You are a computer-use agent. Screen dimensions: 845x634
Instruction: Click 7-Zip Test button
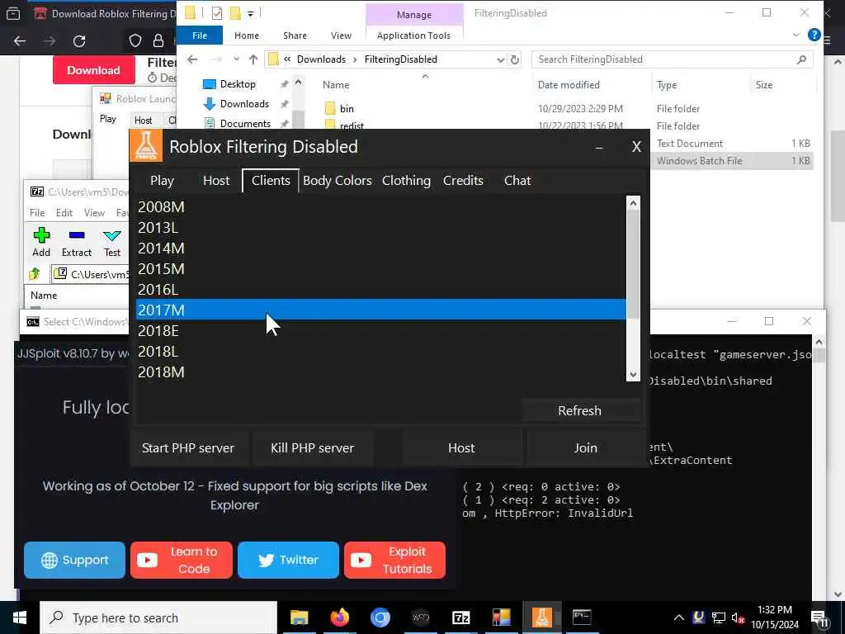point(112,242)
